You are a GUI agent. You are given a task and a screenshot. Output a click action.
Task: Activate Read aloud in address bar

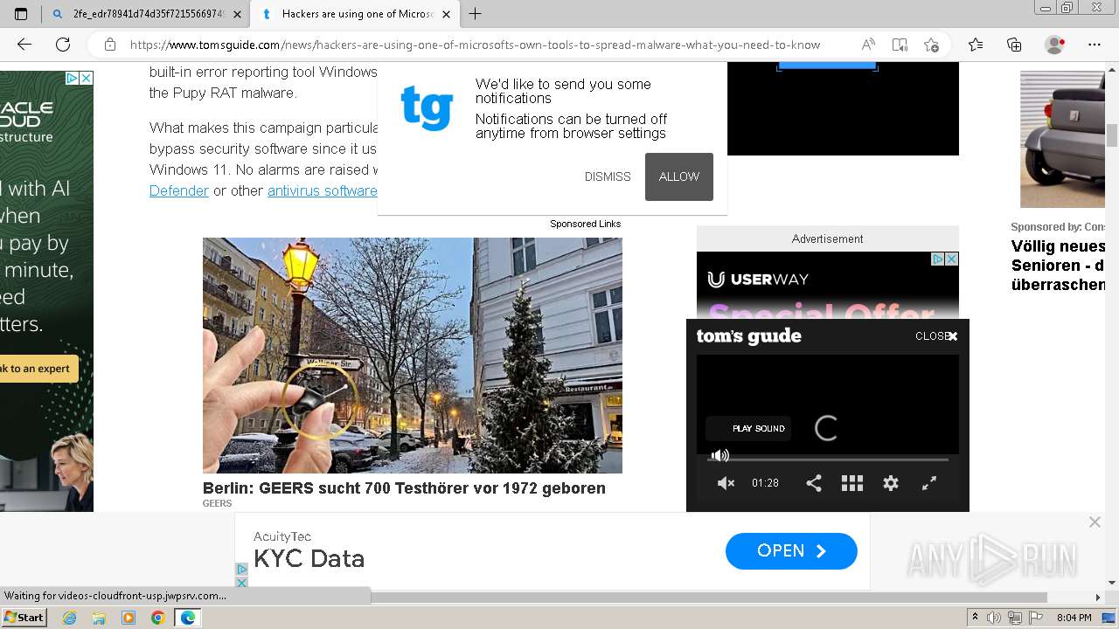coord(868,45)
